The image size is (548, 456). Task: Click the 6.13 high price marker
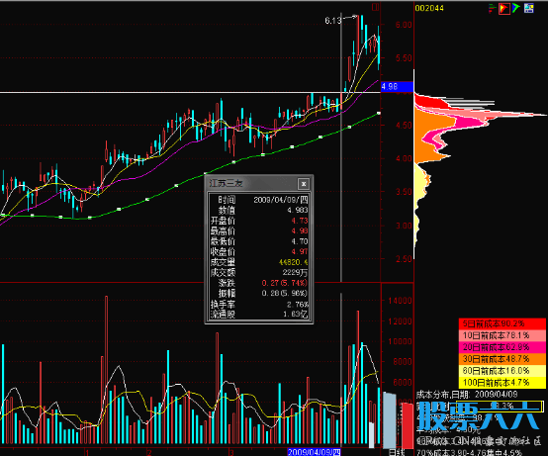[332, 21]
